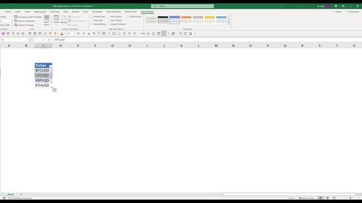This screenshot has height=203, width=362.
Task: Click Display Settings in status bar
Action: point(307,198)
